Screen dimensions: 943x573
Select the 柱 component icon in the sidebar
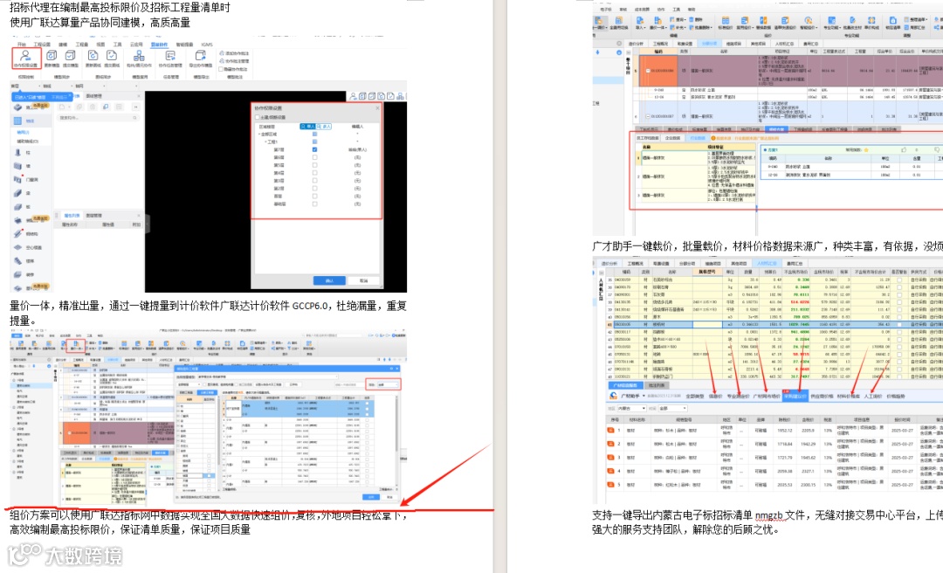(x=17, y=153)
